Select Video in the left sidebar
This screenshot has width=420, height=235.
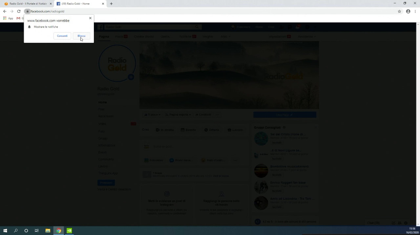pyautogui.click(x=102, y=124)
